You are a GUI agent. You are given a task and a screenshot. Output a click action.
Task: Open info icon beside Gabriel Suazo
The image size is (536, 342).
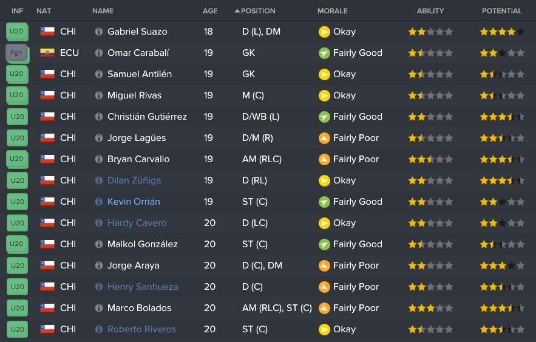99,32
